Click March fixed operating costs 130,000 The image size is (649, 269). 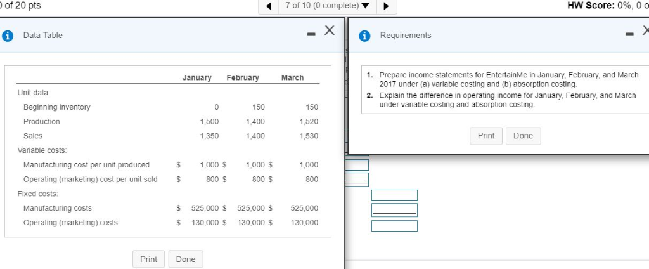(x=305, y=223)
